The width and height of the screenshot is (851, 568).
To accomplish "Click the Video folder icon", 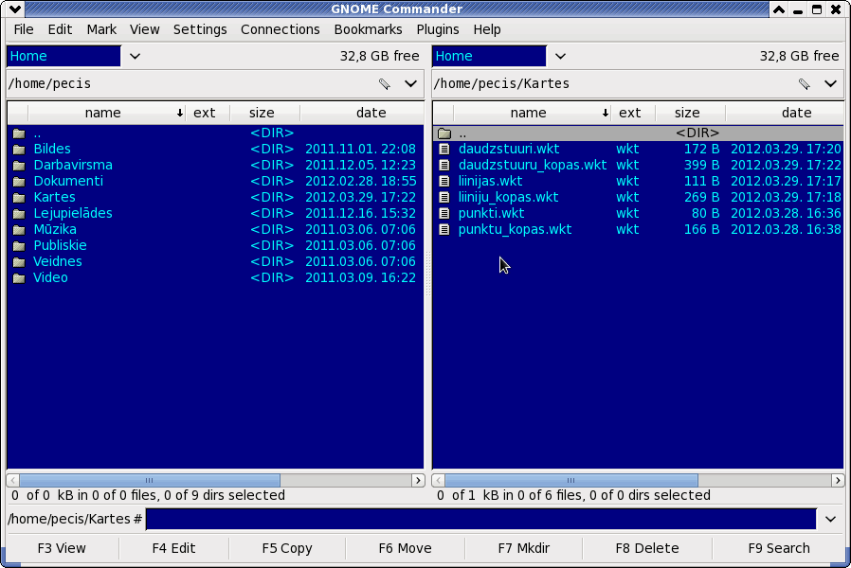I will (x=19, y=278).
